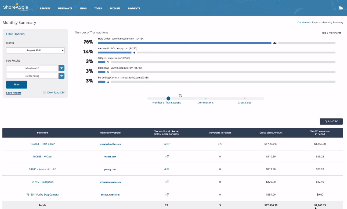Click the $1,200.13 total commission
Viewport: 347px width, 209px height.
click(320, 205)
